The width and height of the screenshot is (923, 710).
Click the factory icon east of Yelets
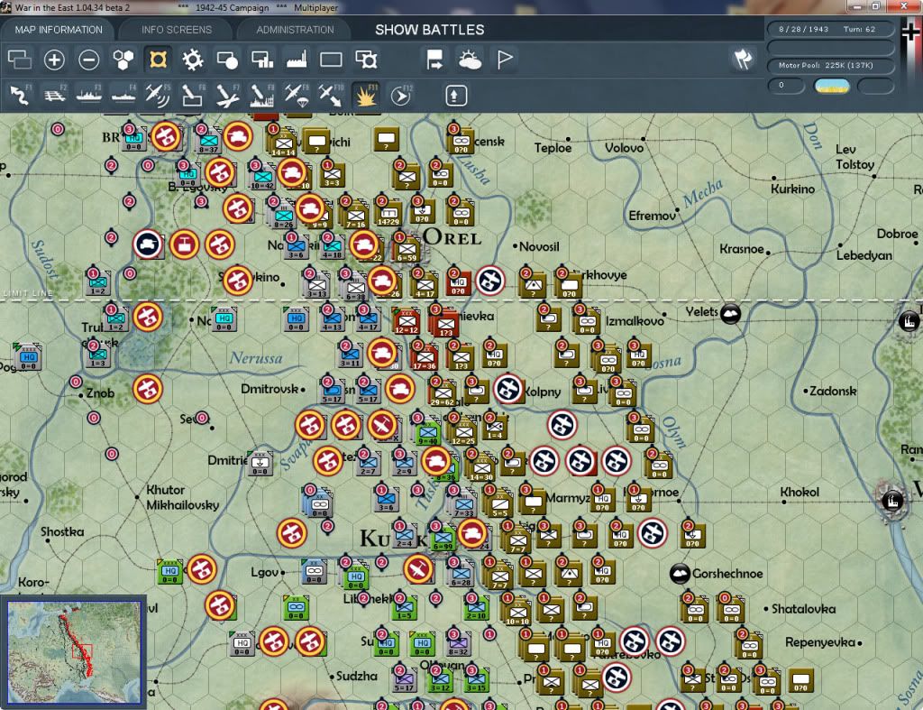click(x=909, y=321)
